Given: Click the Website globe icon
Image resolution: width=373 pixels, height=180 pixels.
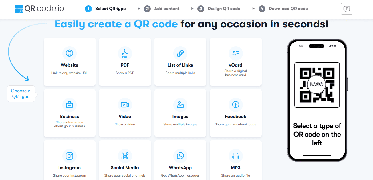Looking at the screenshot, I should [70, 53].
